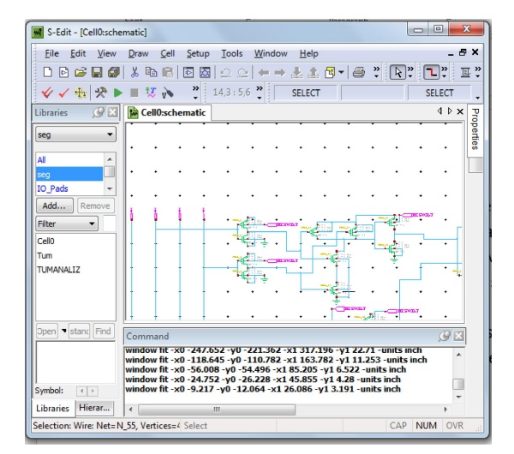Screen dimensions: 514x454
Task: Click the pop out of hierarchy up arrow icon
Action: [x=314, y=73]
